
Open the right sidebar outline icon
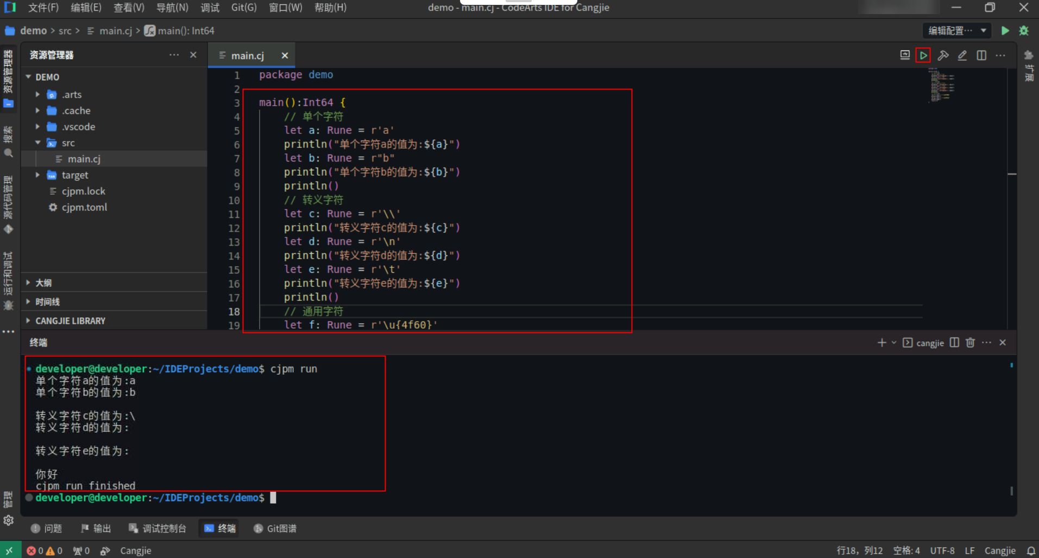1029,65
